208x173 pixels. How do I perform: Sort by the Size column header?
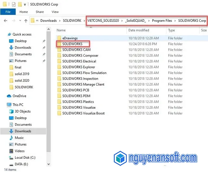tap(204, 30)
